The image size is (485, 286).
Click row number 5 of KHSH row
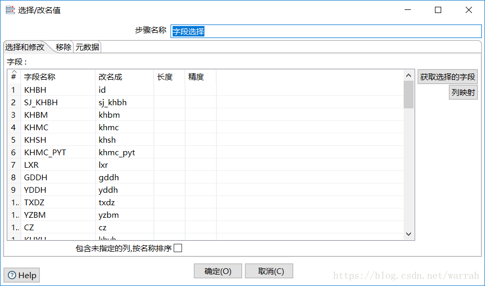(14, 140)
